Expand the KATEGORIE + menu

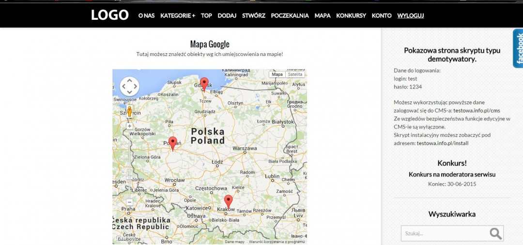click(177, 15)
